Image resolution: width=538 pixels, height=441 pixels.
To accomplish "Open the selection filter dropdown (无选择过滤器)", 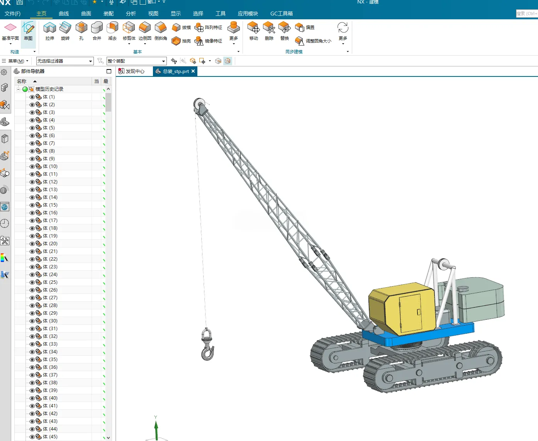I will coord(65,61).
